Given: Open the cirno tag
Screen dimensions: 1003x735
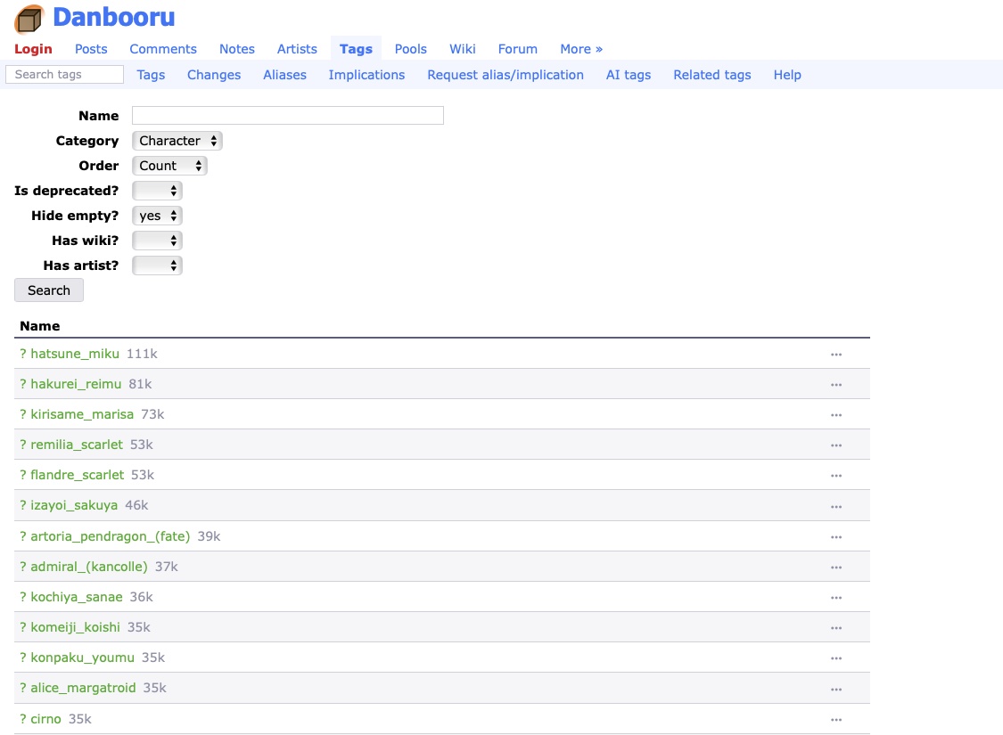Looking at the screenshot, I should pyautogui.click(x=46, y=719).
